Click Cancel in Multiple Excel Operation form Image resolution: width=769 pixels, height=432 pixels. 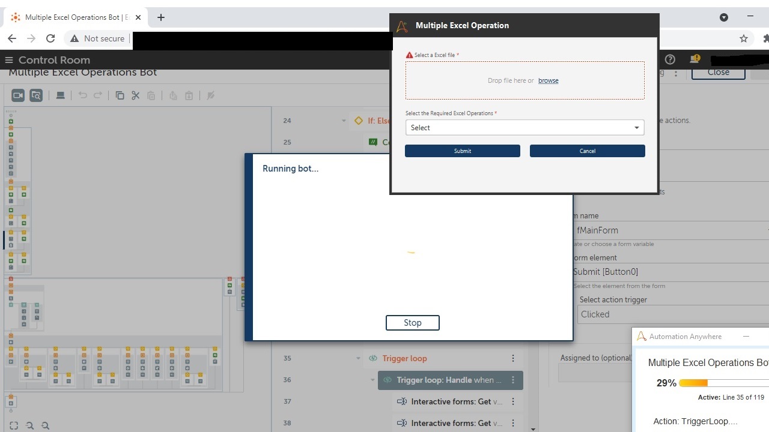pos(588,151)
